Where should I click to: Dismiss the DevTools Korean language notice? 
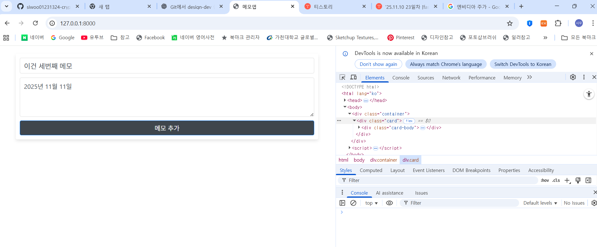[592, 54]
